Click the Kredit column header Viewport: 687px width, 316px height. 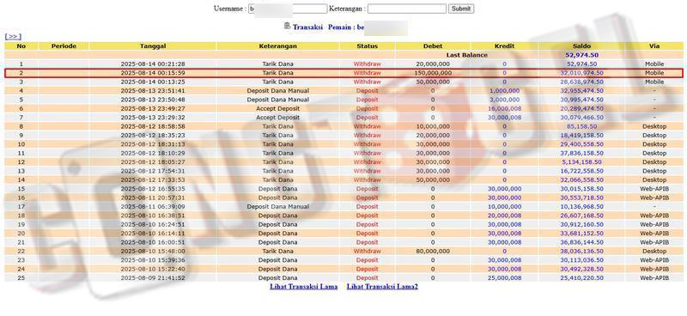[504, 46]
